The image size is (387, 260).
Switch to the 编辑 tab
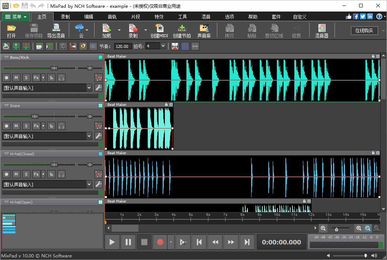click(89, 17)
